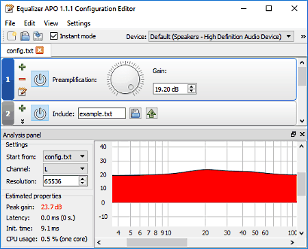Click the Resolution field 65536

click(x=61, y=181)
